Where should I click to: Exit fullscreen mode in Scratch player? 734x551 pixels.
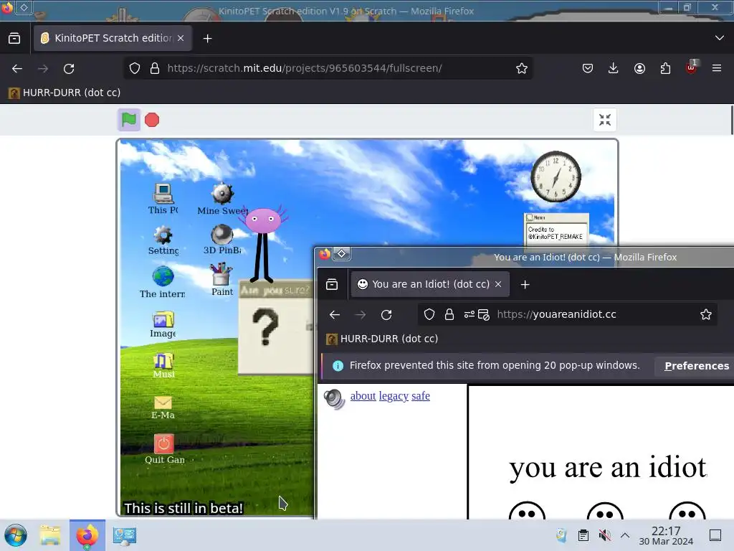[x=605, y=120]
